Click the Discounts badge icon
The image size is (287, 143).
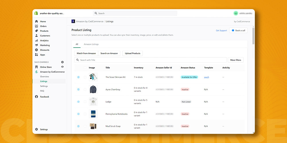click(x=36, y=50)
